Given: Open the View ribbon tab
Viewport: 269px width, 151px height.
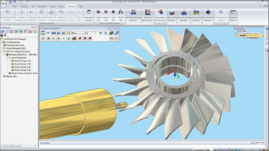Looking at the screenshot, I should click(x=81, y=6).
